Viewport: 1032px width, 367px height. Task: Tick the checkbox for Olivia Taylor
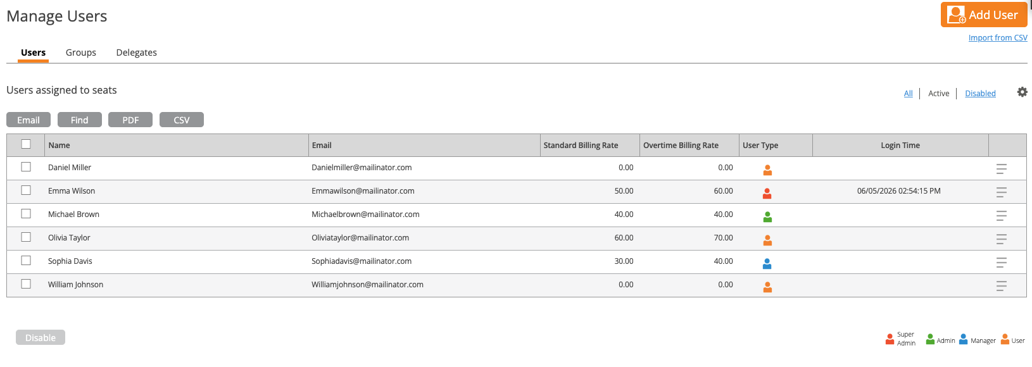pyautogui.click(x=26, y=237)
